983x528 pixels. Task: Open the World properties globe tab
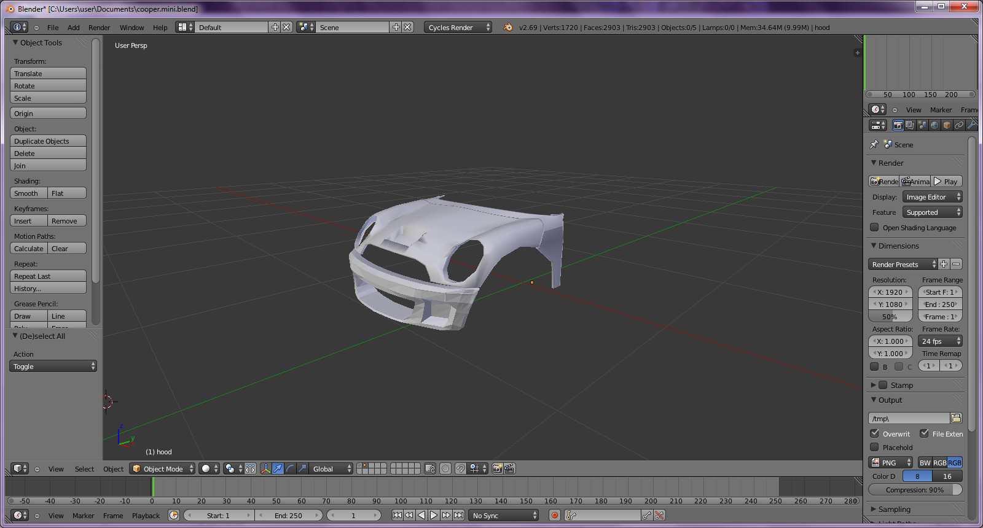click(934, 125)
